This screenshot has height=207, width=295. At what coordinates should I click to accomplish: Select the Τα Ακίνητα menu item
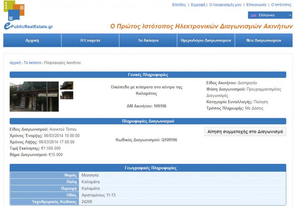pos(148,40)
